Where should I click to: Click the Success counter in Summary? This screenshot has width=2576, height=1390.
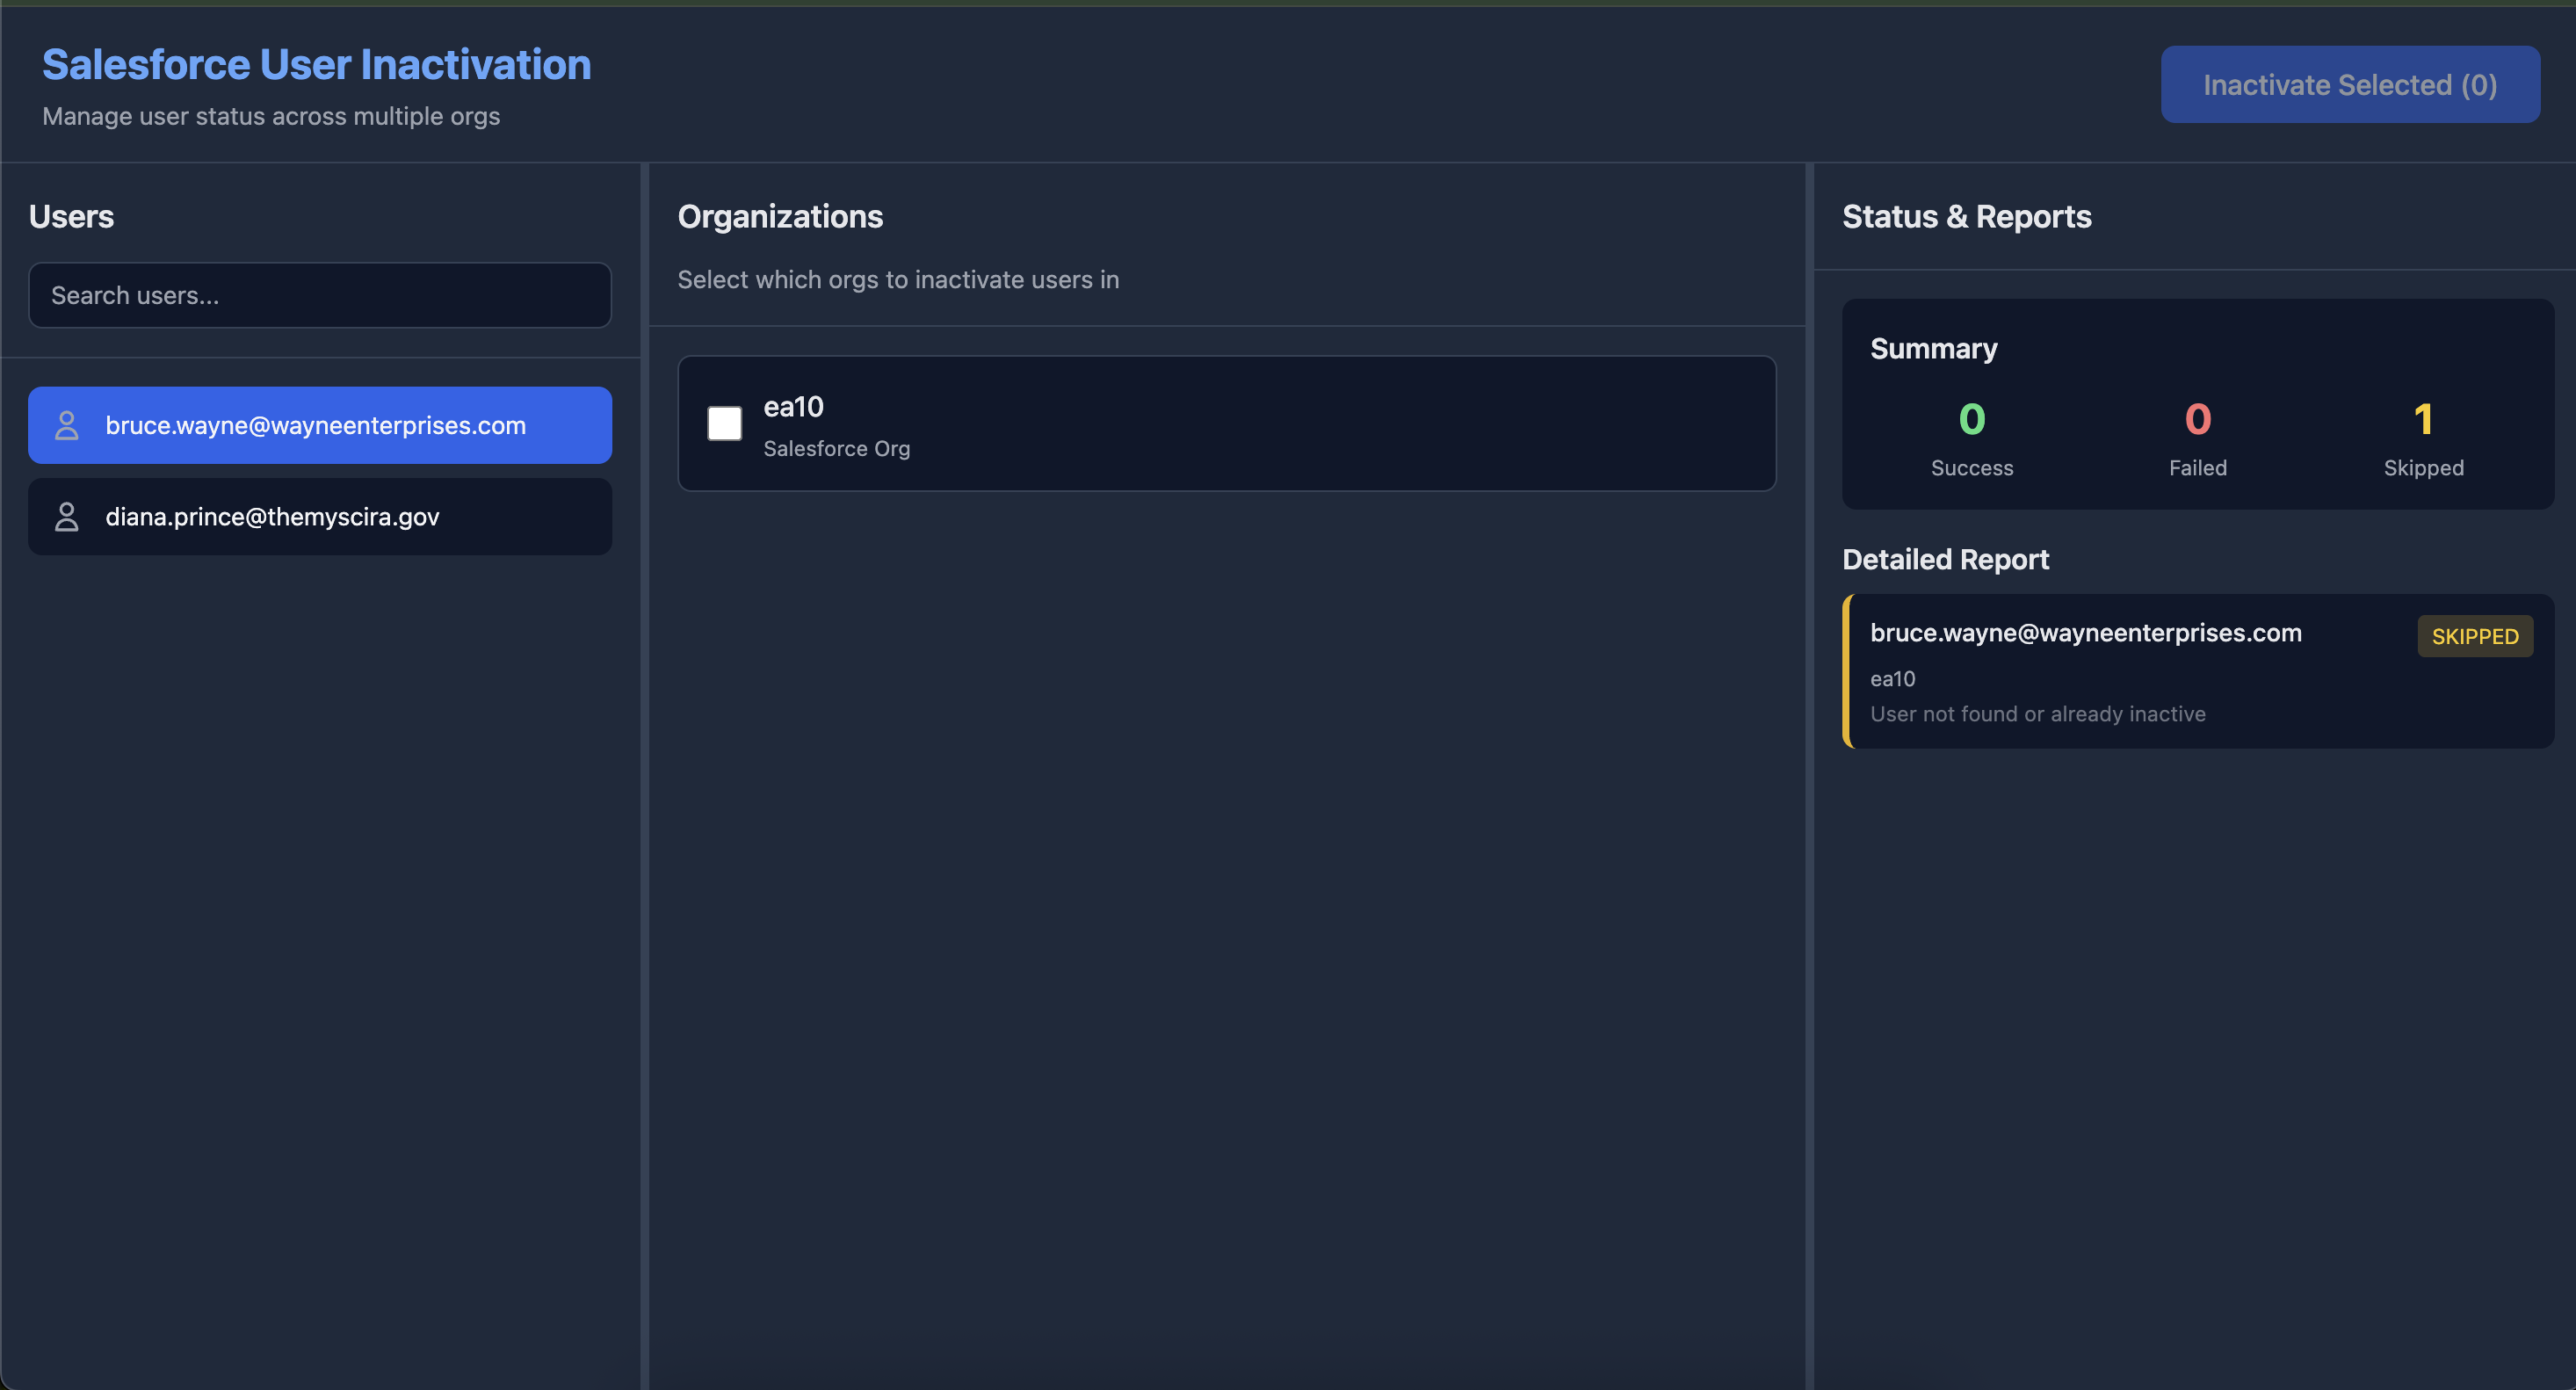point(1971,438)
